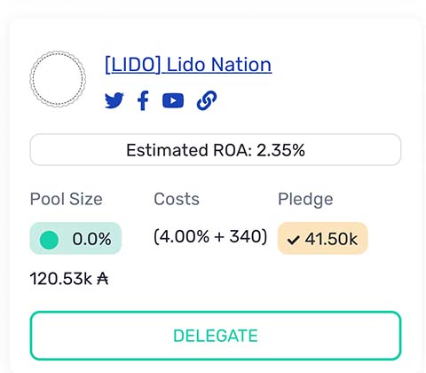Click the 0.0% pool size badge
Image resolution: width=426 pixels, height=373 pixels.
[75, 238]
